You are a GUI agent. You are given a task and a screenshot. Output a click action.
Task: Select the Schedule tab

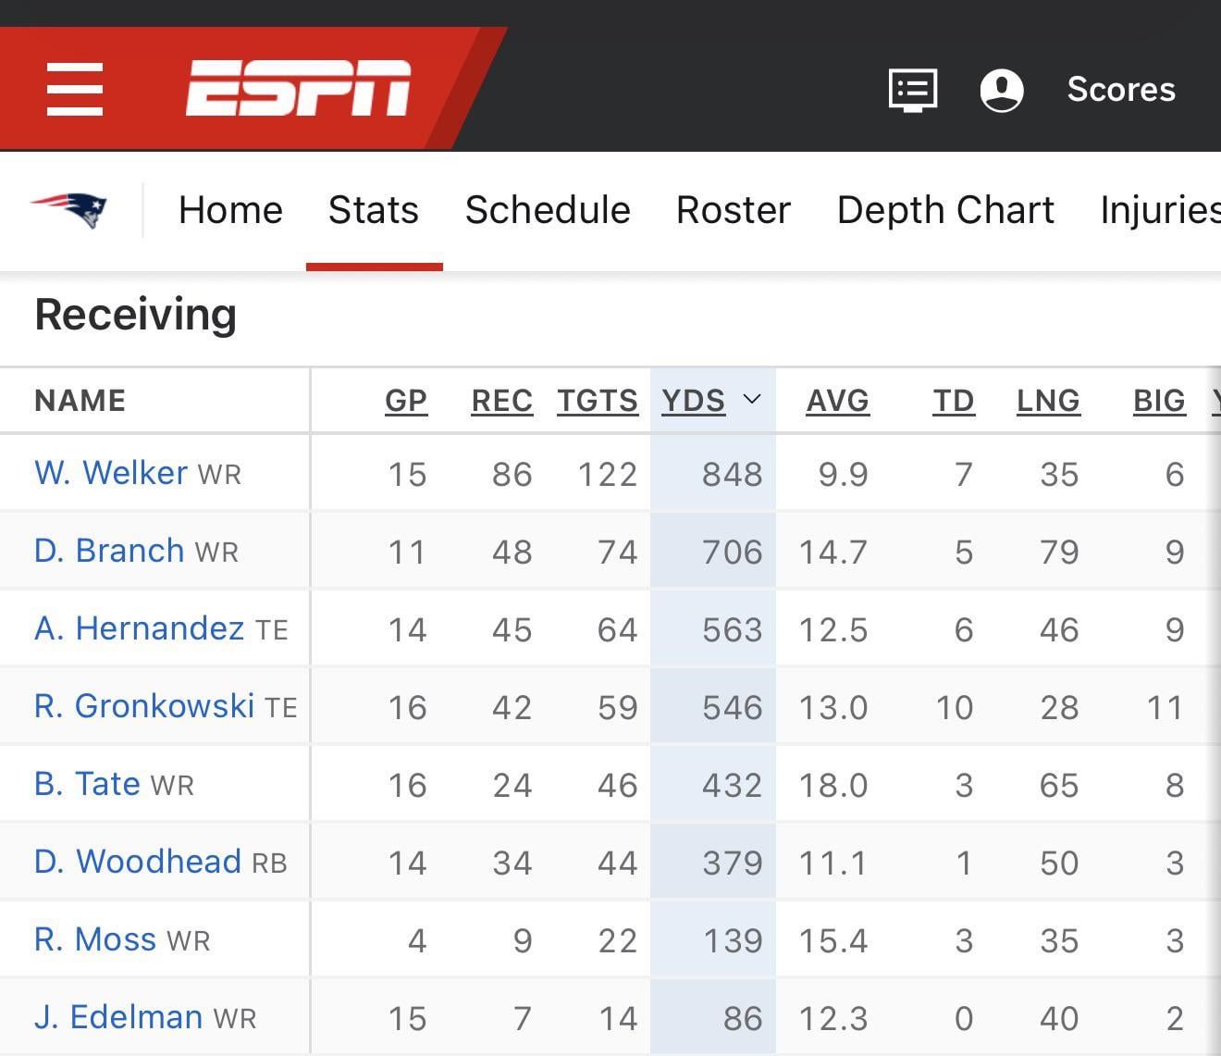(548, 210)
